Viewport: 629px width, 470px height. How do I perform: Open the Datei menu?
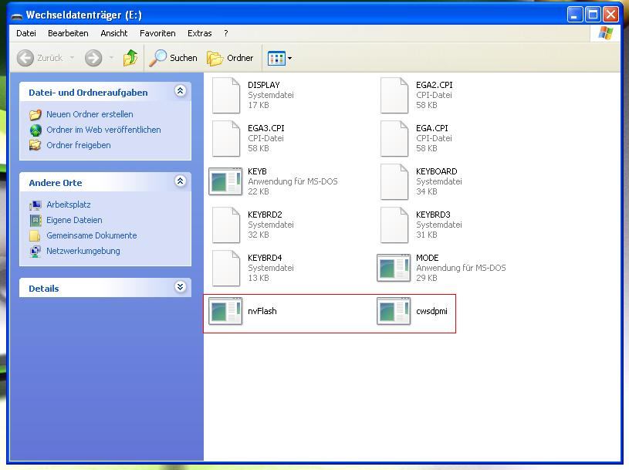click(x=26, y=33)
